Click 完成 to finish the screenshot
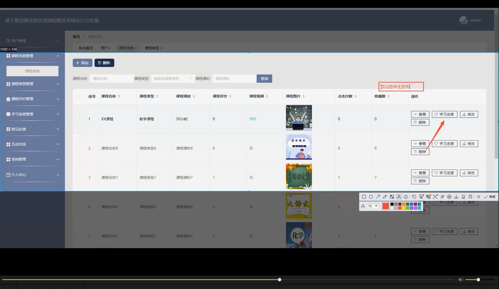 (489, 197)
